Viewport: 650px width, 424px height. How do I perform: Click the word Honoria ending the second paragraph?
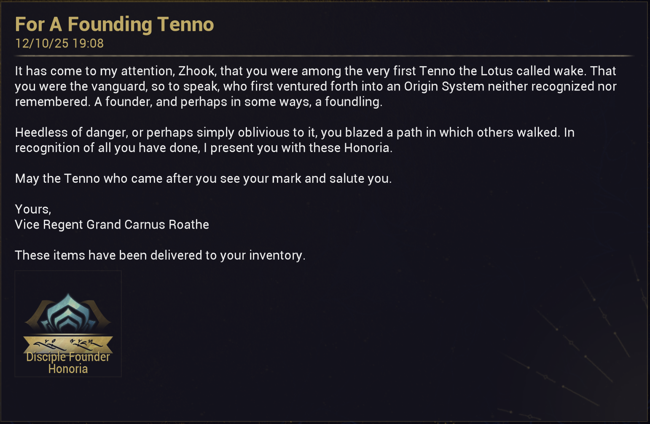click(367, 148)
